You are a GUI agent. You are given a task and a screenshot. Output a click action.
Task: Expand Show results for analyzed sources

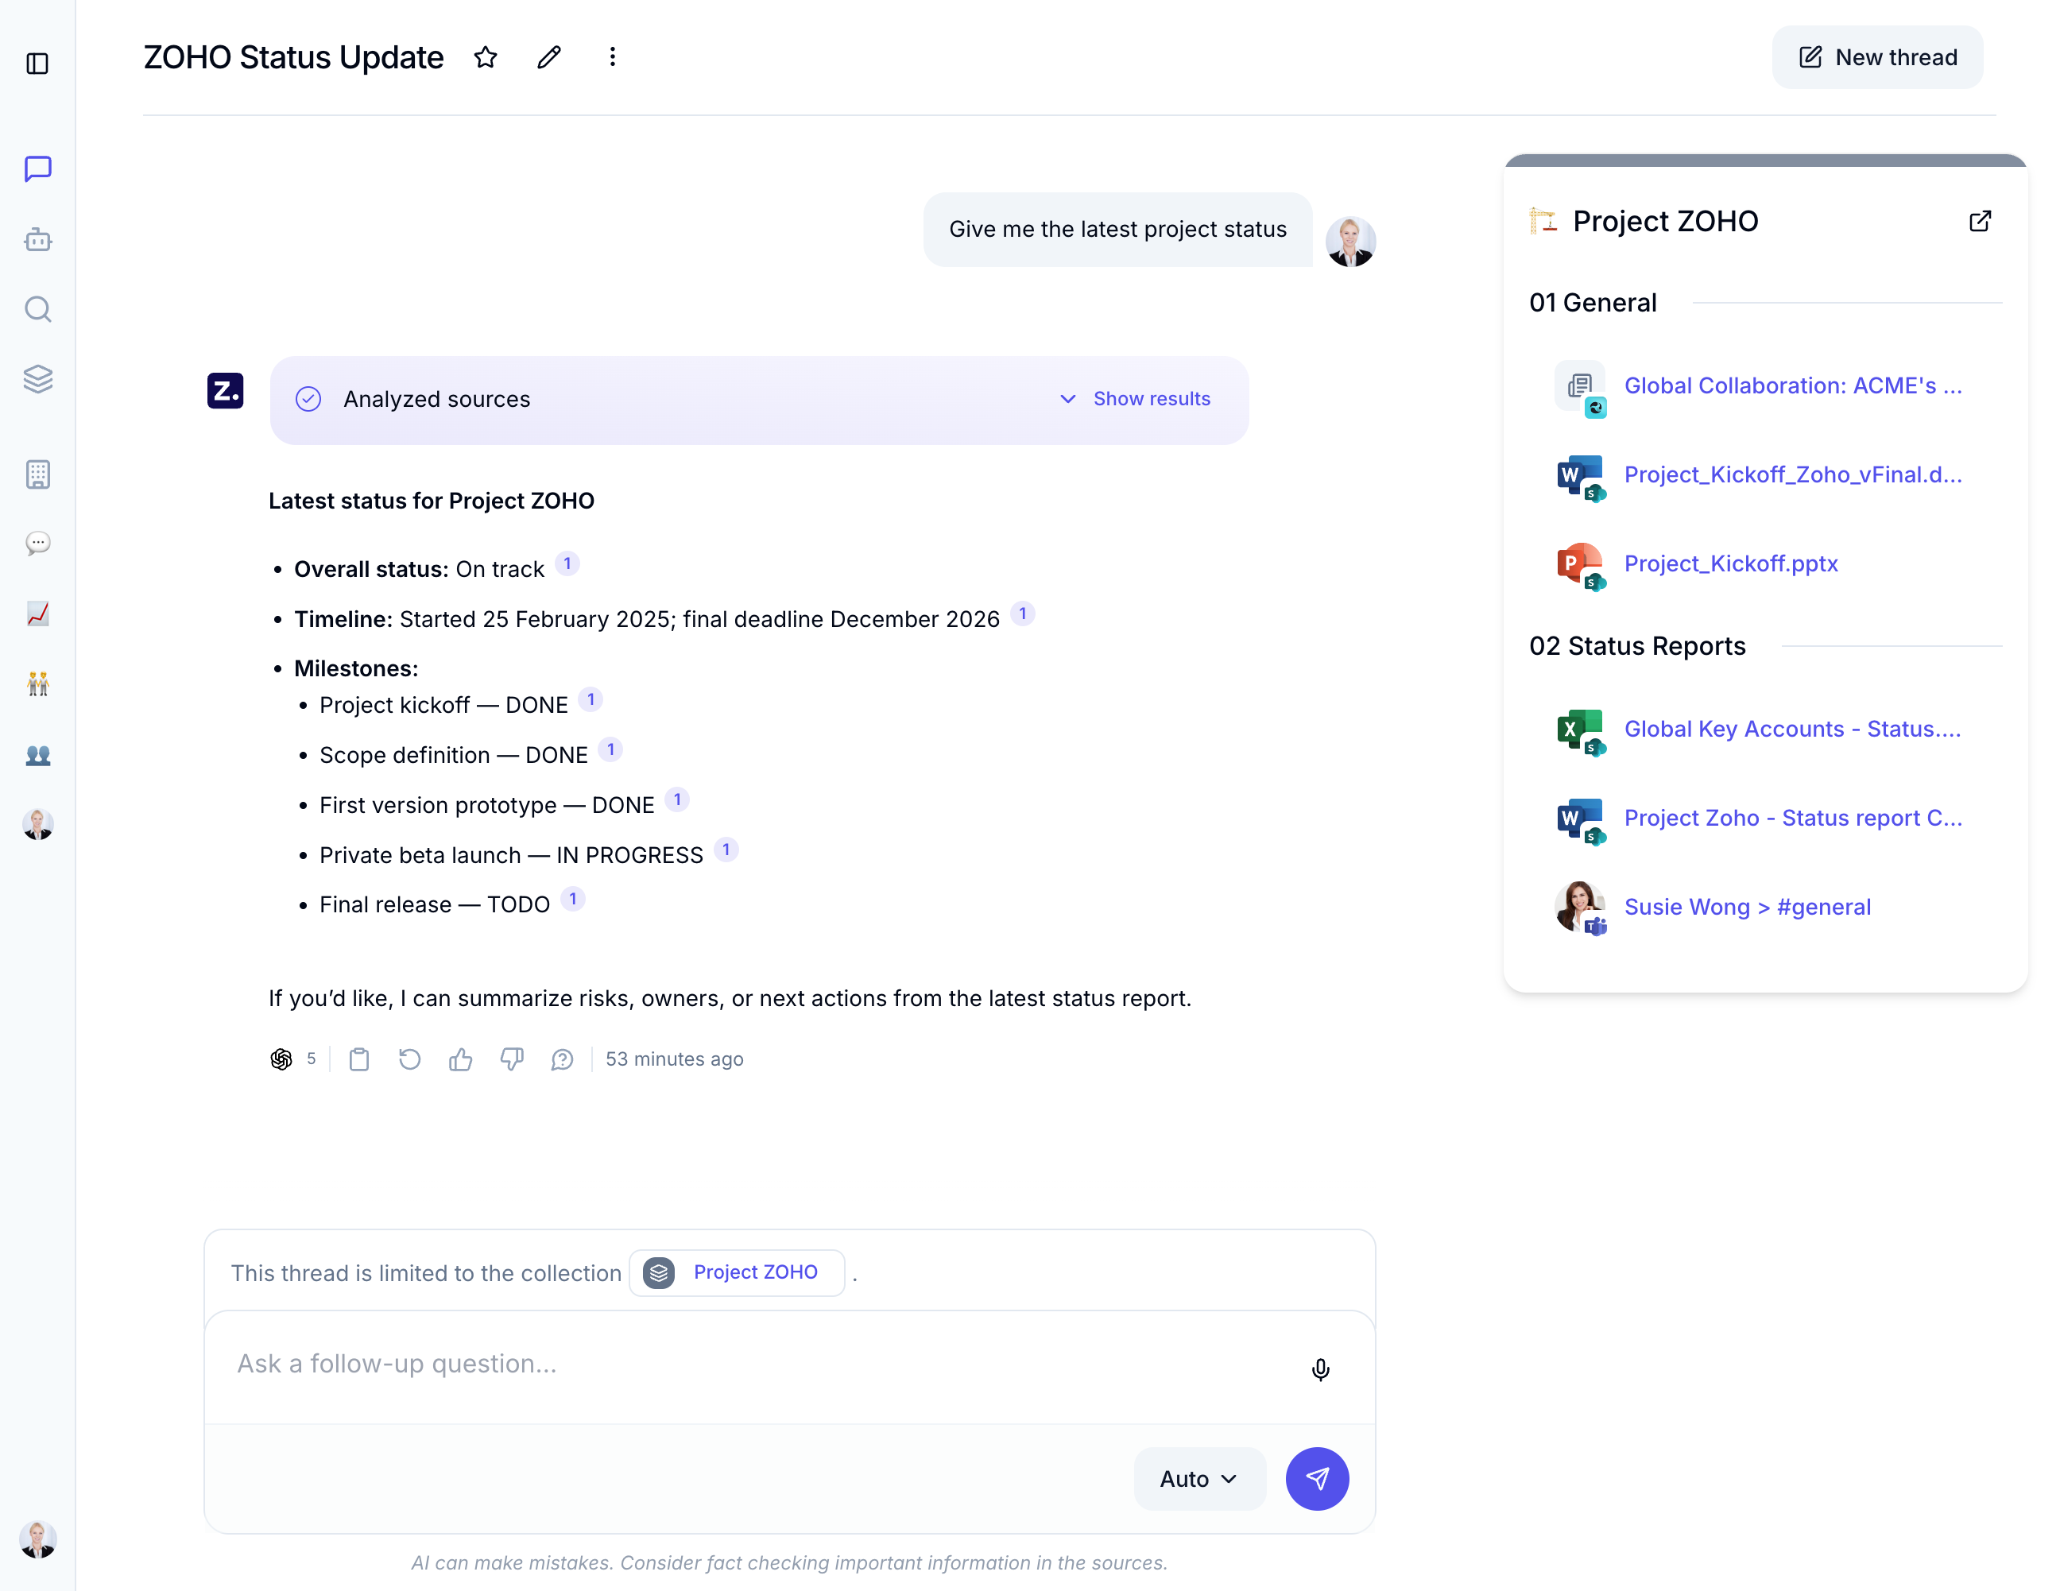click(1135, 399)
